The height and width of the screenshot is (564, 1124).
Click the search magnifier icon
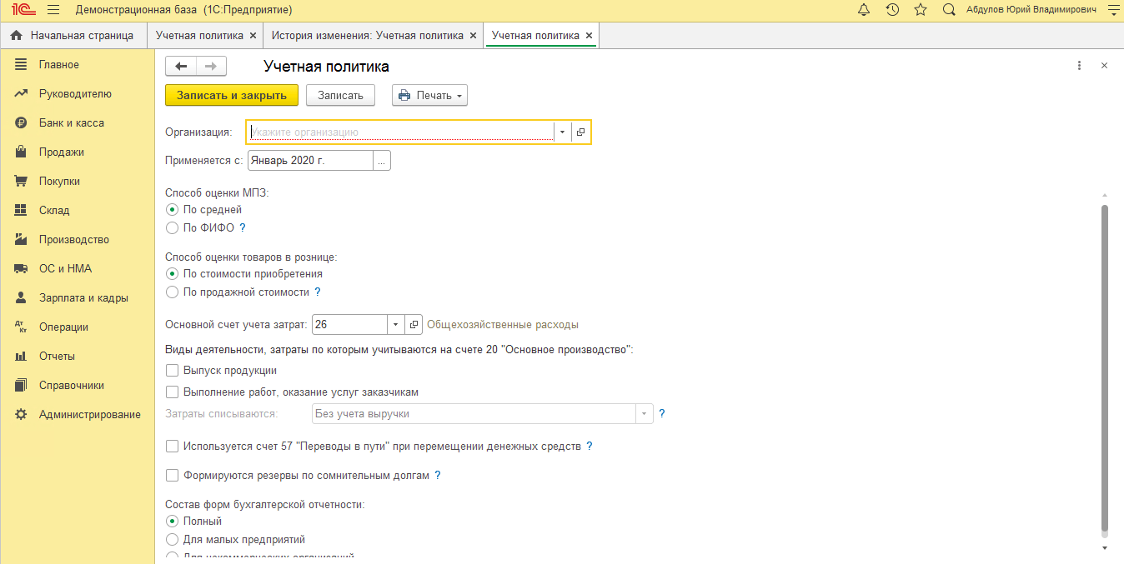coord(949,10)
